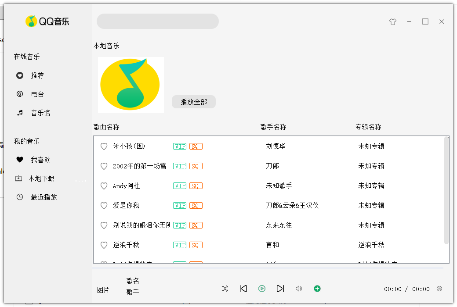This screenshot has height=307, width=457.
Task: Go to the 电台 section
Action: pos(37,94)
